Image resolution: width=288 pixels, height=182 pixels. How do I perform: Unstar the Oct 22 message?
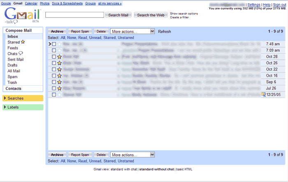59,69
